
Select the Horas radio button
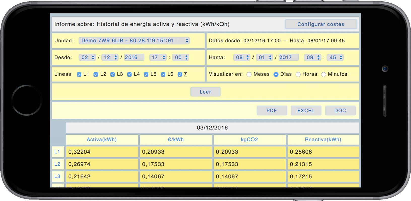pos(298,74)
